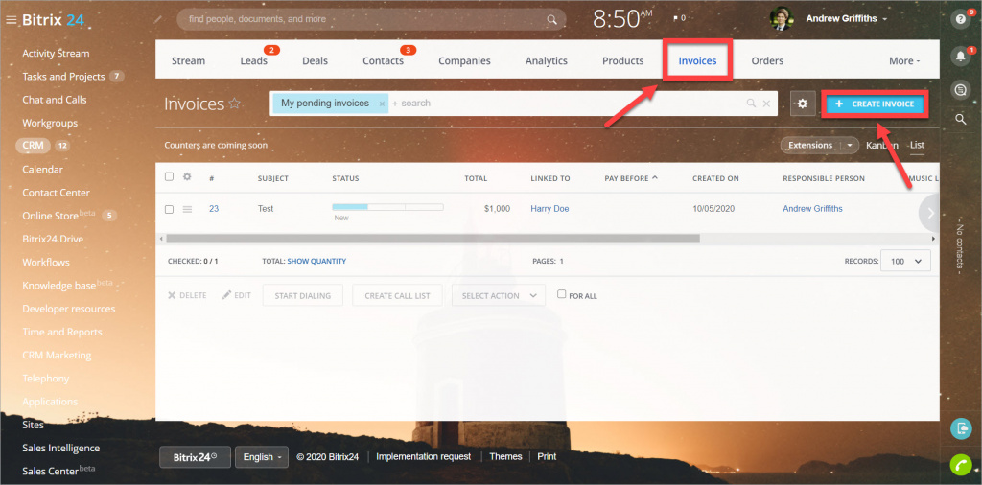982x485 pixels.
Task: Click the Show Quantity link
Action: [x=316, y=261]
